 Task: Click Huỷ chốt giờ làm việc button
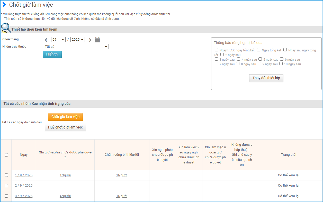(65, 127)
